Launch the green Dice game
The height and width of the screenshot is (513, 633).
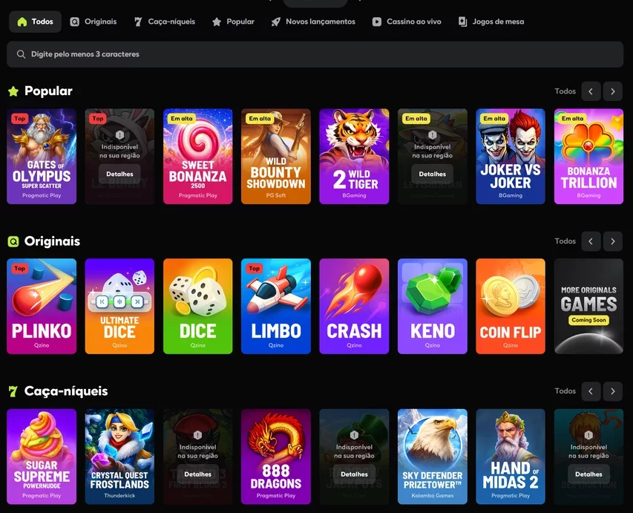(198, 306)
